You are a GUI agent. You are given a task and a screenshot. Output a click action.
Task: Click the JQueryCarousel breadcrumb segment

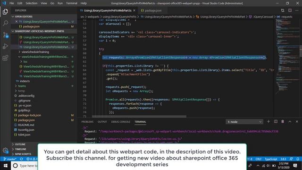(x=263, y=17)
